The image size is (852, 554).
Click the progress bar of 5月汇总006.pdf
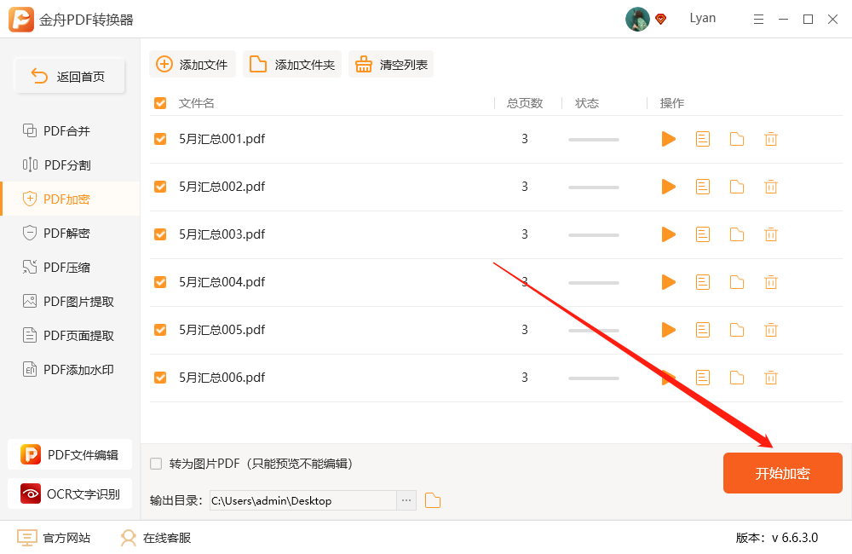593,378
